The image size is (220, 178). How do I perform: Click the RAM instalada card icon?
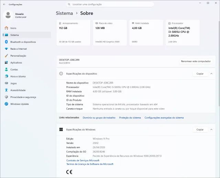click(133, 23)
